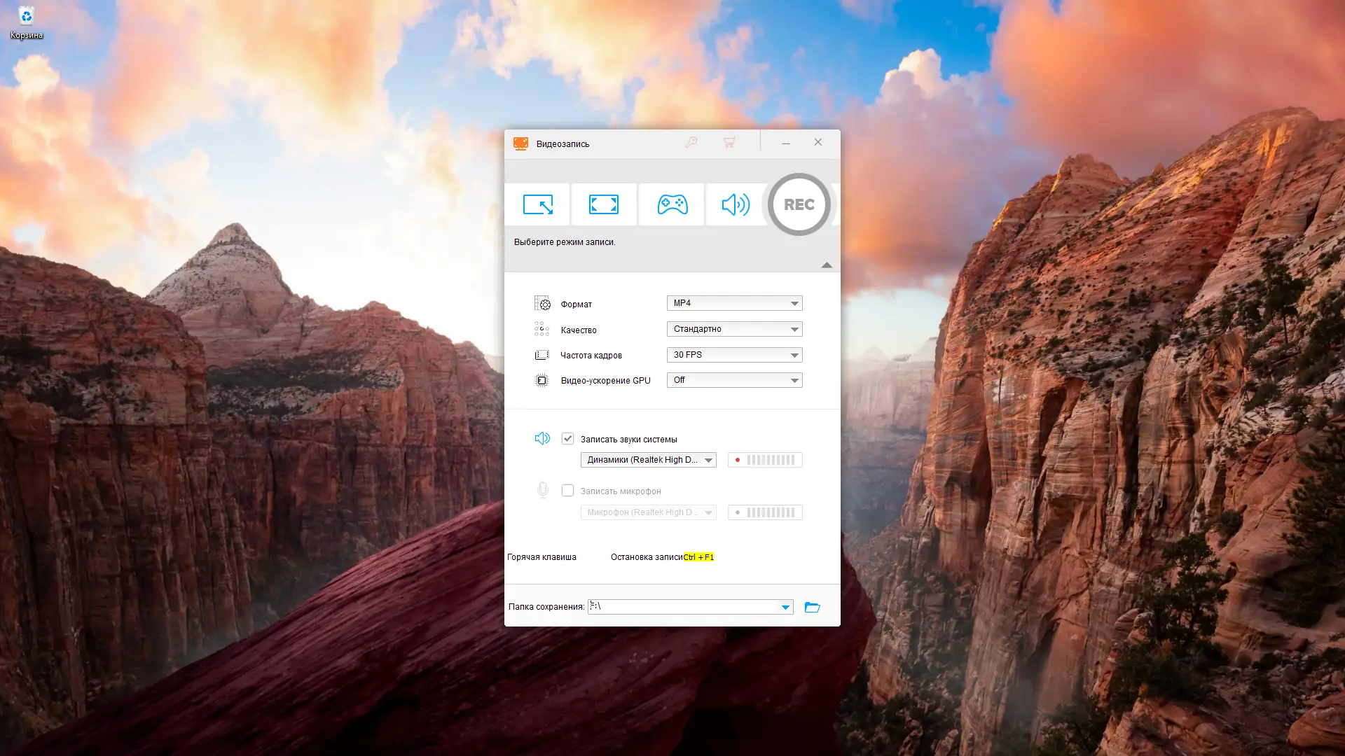
Task: Open the shopping cart purchase icon
Action: pyautogui.click(x=729, y=143)
